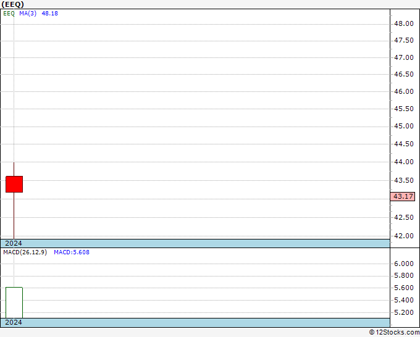The image size is (420, 337).
Task: Click the 43.50 price axis label
Action: pyautogui.click(x=404, y=180)
